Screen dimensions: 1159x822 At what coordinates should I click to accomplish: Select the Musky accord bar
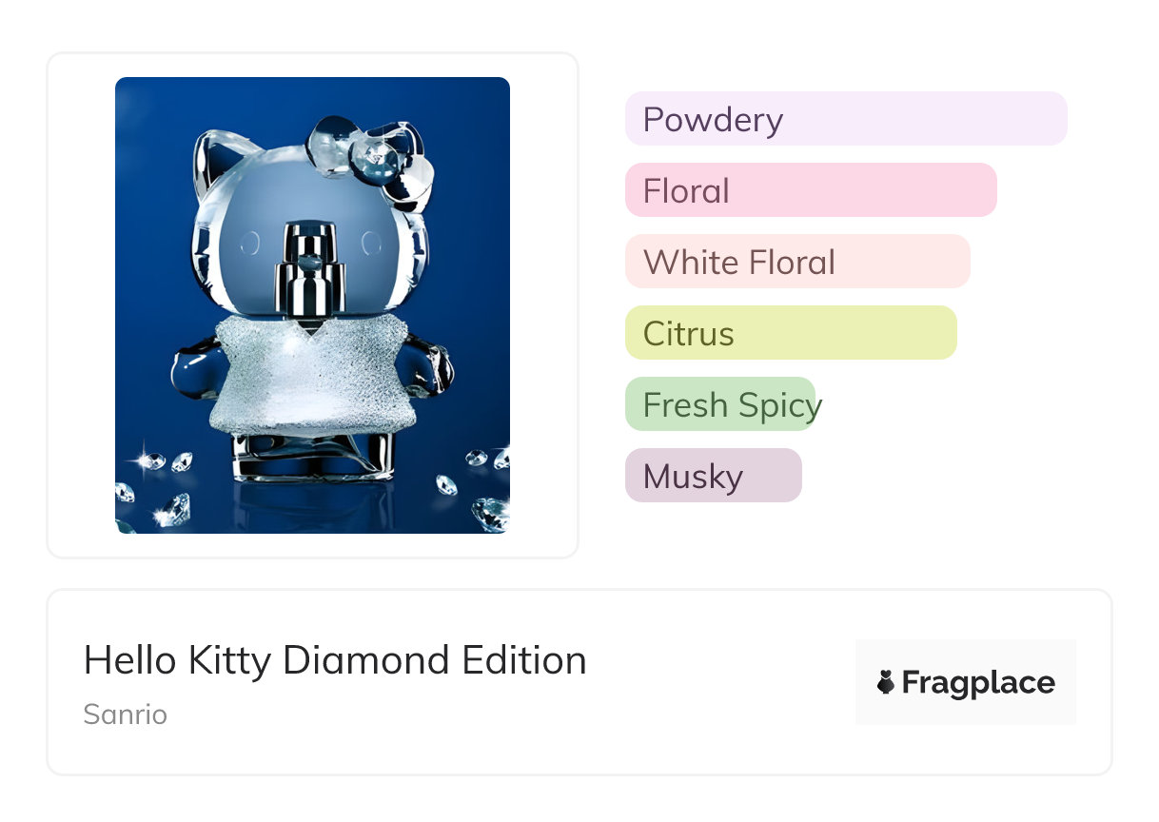coord(713,476)
